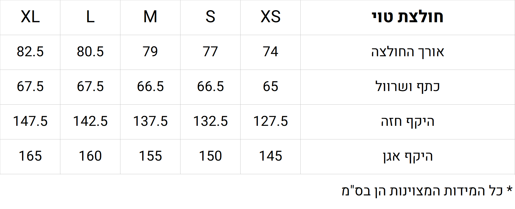Click the XS size header cell
Image resolution: width=515 pixels, height=209 pixels.
[x=270, y=17]
